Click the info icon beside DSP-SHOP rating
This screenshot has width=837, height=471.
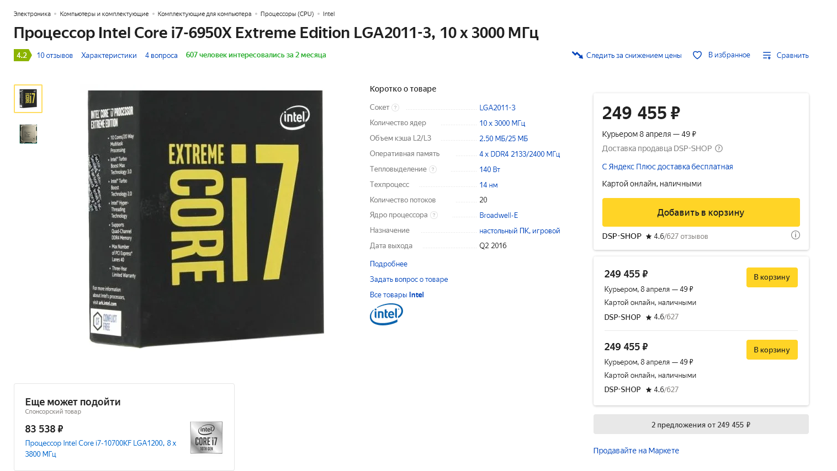pyautogui.click(x=796, y=235)
